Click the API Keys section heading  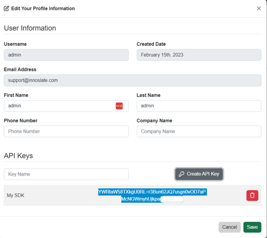[18, 156]
